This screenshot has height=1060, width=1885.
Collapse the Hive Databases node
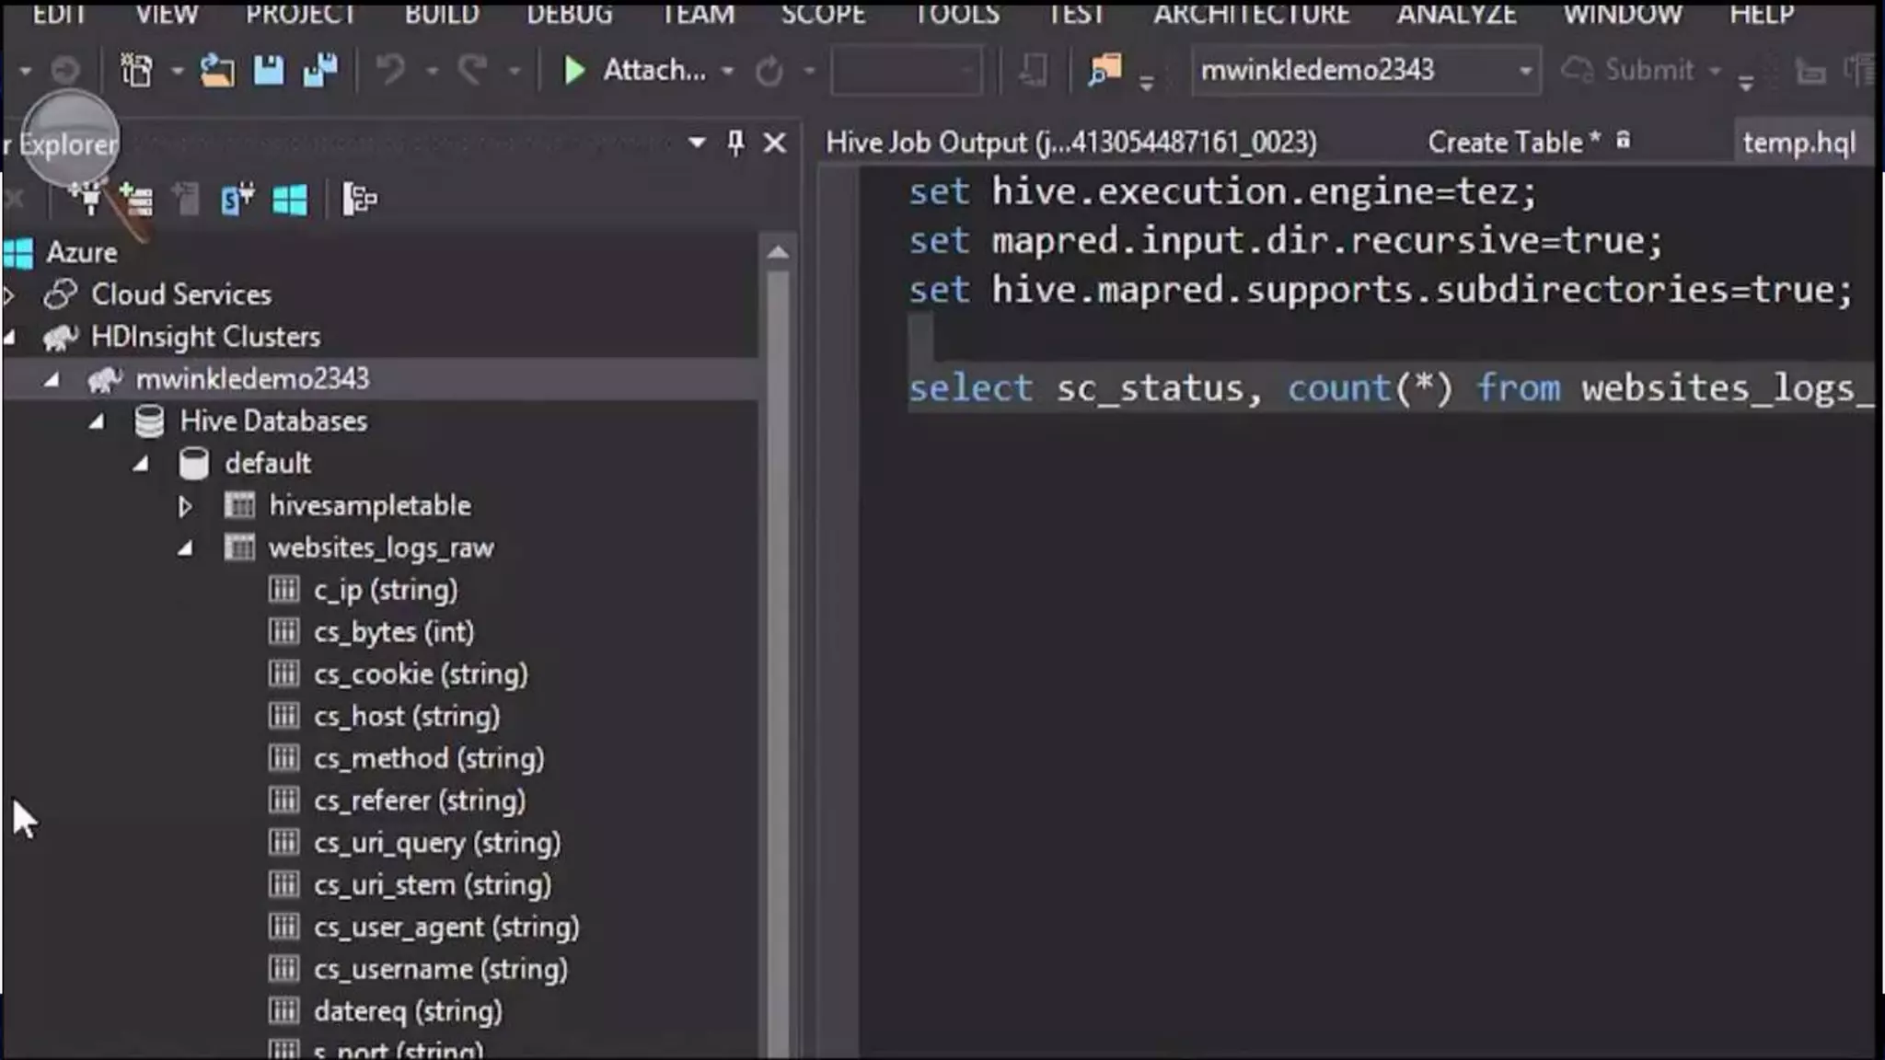pos(97,421)
